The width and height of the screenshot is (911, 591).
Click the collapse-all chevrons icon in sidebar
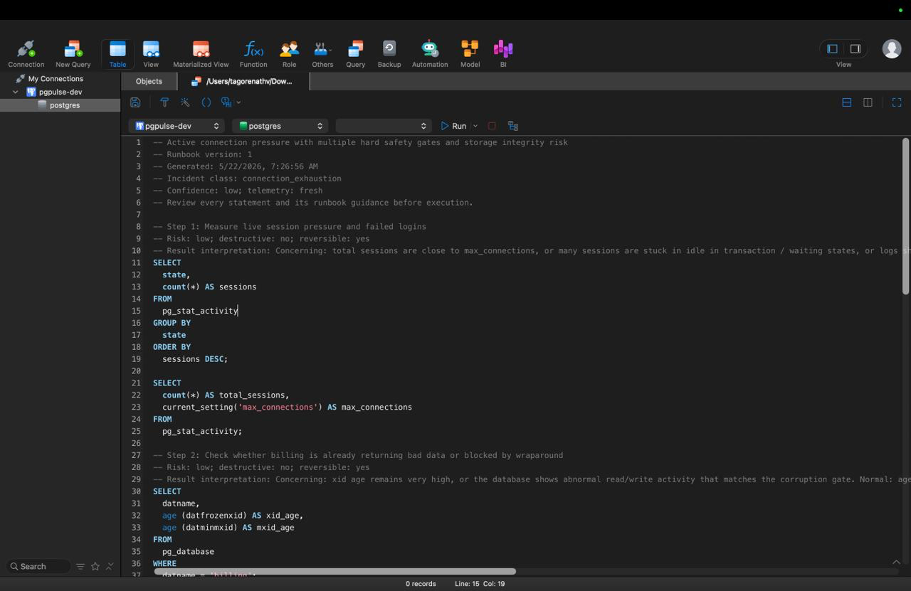(x=110, y=566)
